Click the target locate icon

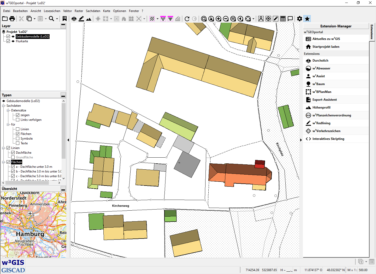click(268, 19)
